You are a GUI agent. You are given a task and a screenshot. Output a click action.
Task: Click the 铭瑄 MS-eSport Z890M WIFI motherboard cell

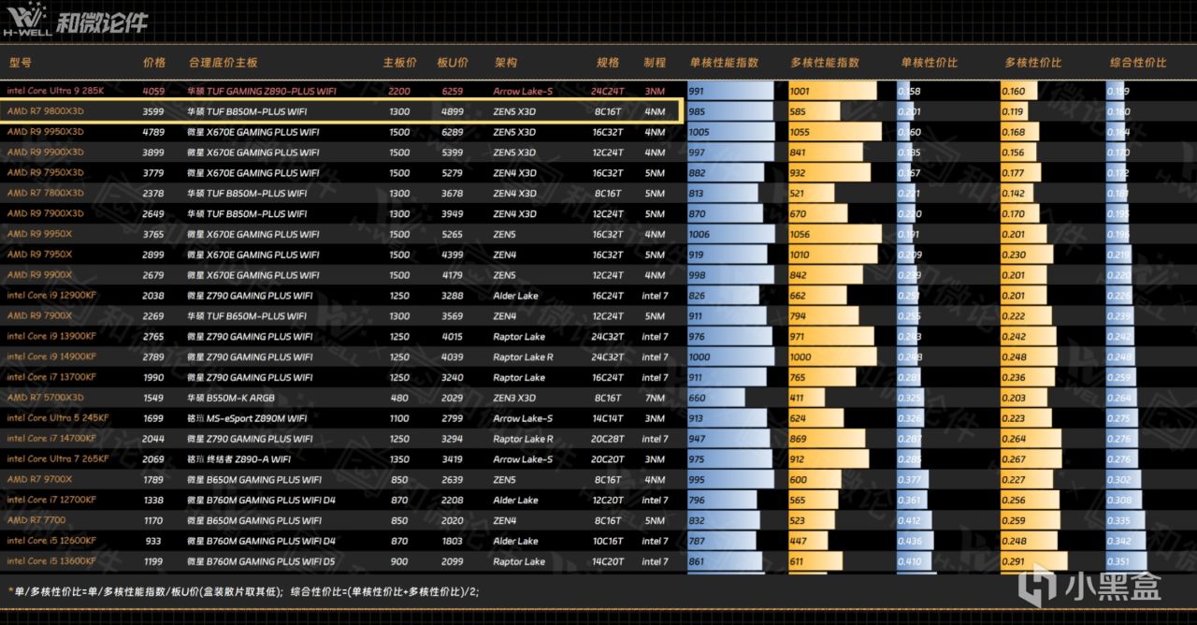coord(247,418)
